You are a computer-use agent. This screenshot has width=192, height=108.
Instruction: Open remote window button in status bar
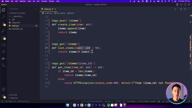point(2,101)
